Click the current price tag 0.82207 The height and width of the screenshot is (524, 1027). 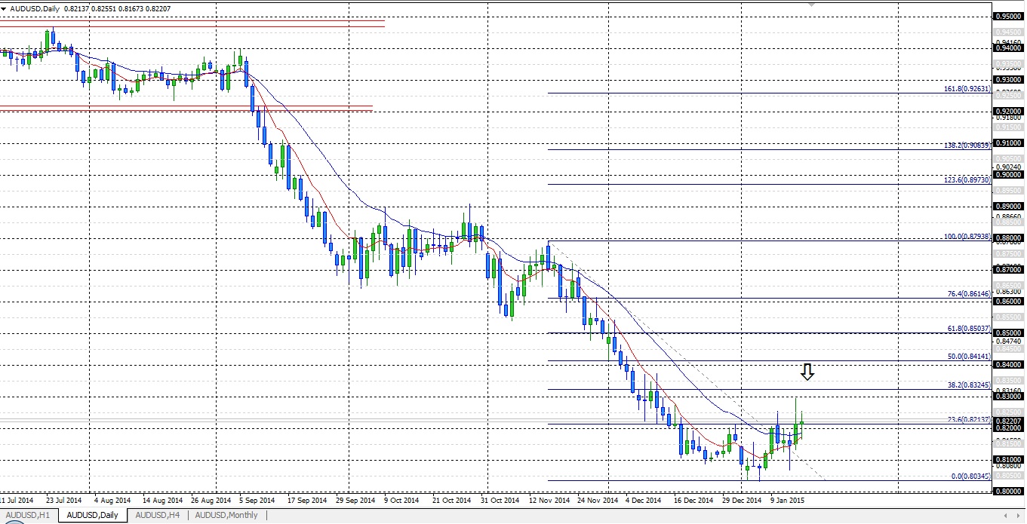[1009, 421]
